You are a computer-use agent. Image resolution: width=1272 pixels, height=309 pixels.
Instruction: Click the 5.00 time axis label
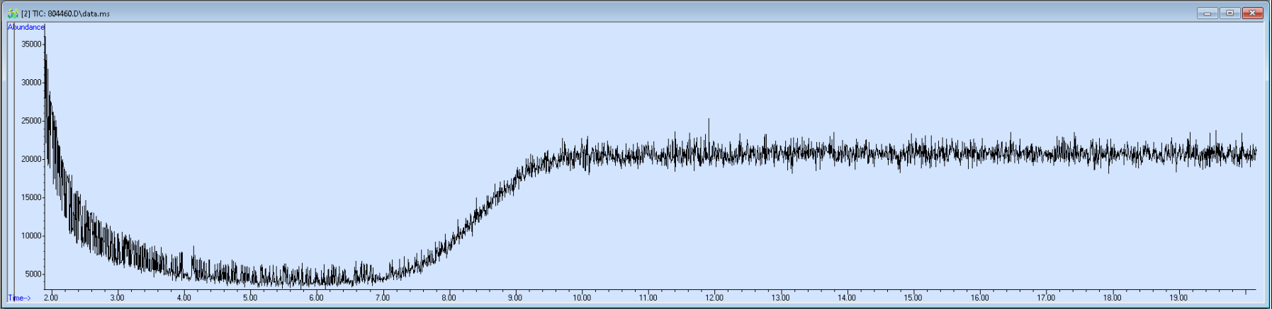250,298
